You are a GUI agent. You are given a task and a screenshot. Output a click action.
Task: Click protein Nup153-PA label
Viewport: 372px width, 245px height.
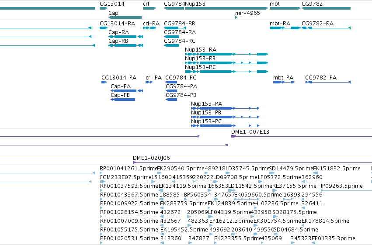click(x=206, y=104)
